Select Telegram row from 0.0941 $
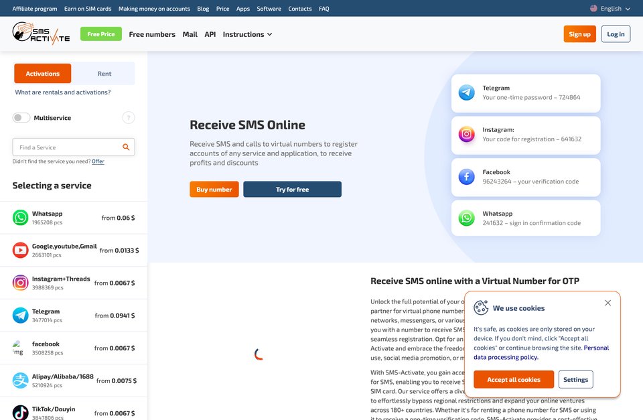The height and width of the screenshot is (420, 643). [x=74, y=316]
